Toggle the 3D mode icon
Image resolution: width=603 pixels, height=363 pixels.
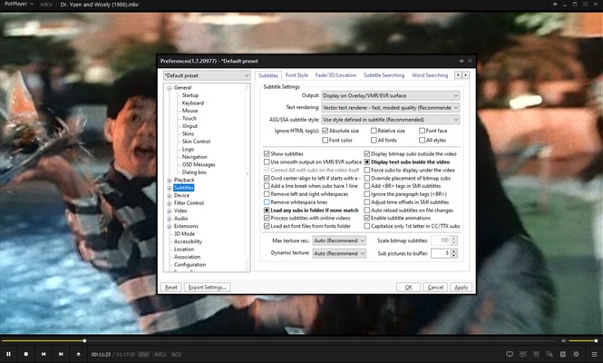536,354
